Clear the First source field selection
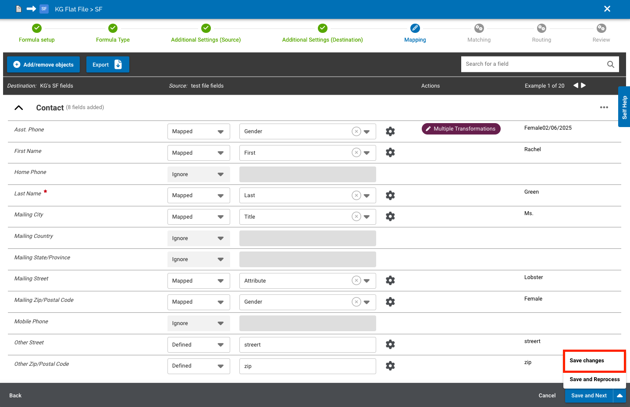The height and width of the screenshot is (407, 630). (356, 153)
